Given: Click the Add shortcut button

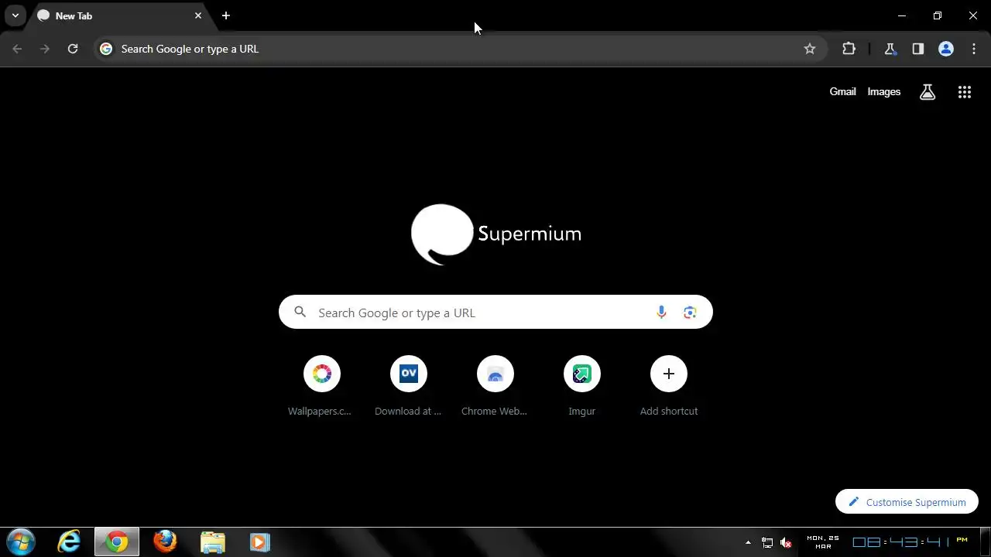Looking at the screenshot, I should [668, 386].
